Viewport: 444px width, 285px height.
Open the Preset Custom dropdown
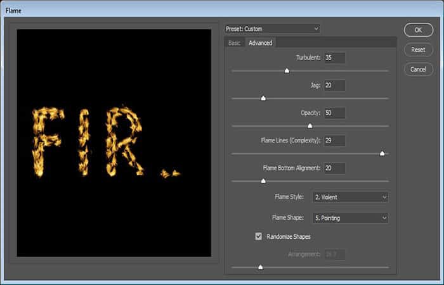[272, 28]
